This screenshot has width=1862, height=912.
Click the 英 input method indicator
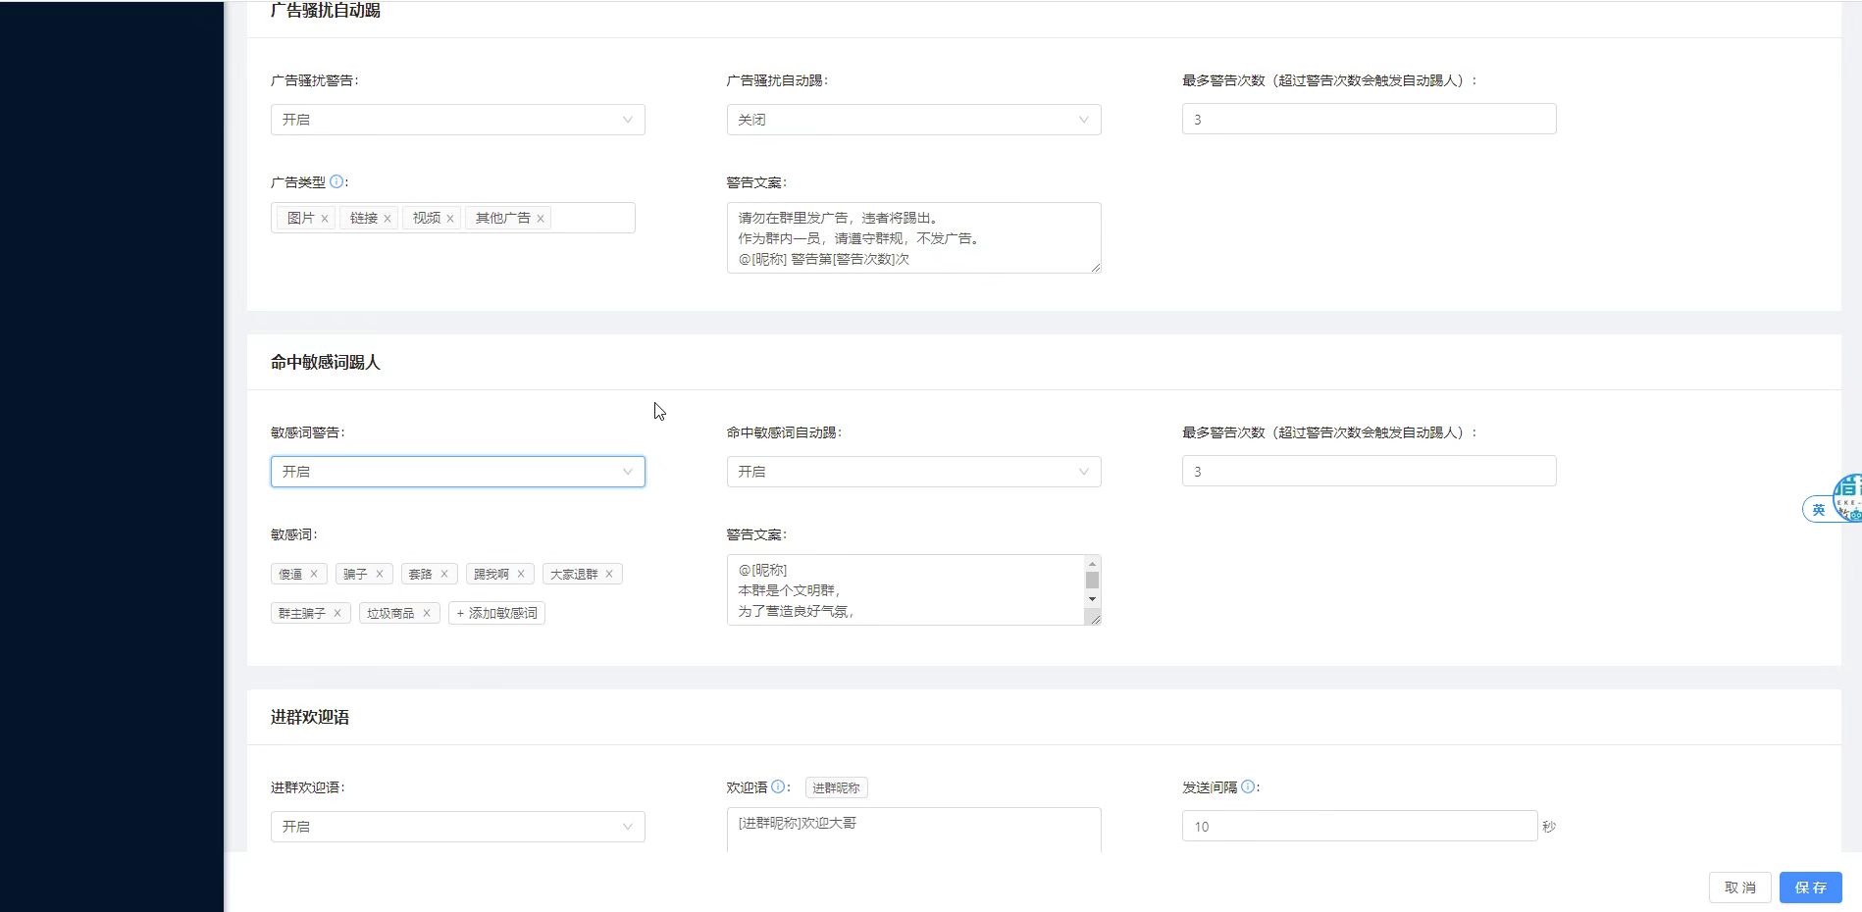coord(1818,509)
